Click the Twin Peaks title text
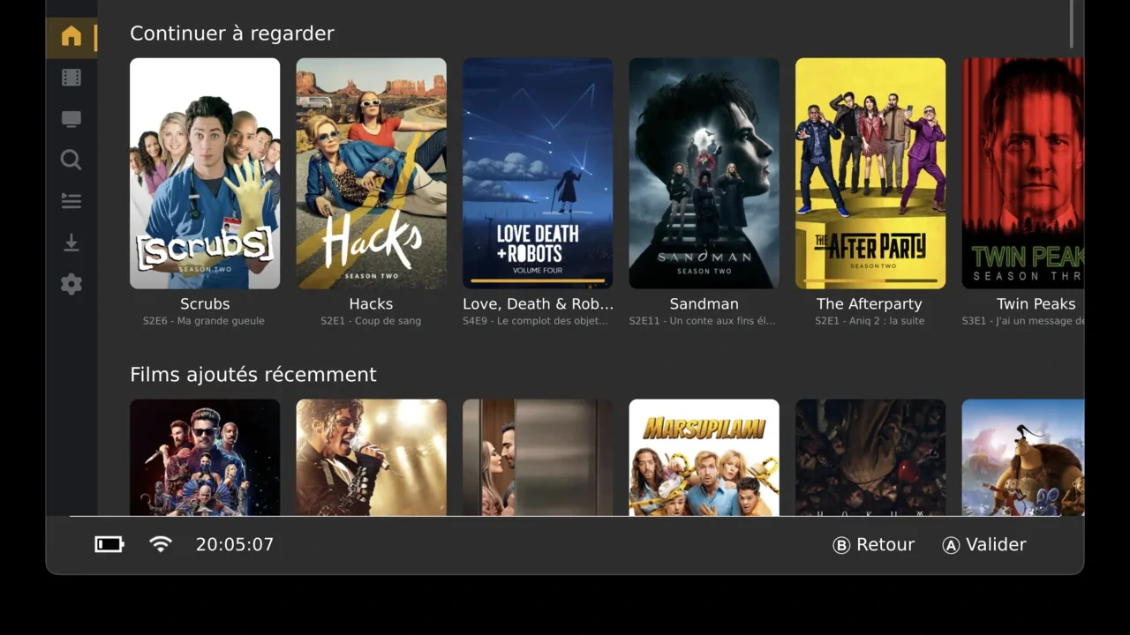The width and height of the screenshot is (1130, 635). pyautogui.click(x=1036, y=303)
